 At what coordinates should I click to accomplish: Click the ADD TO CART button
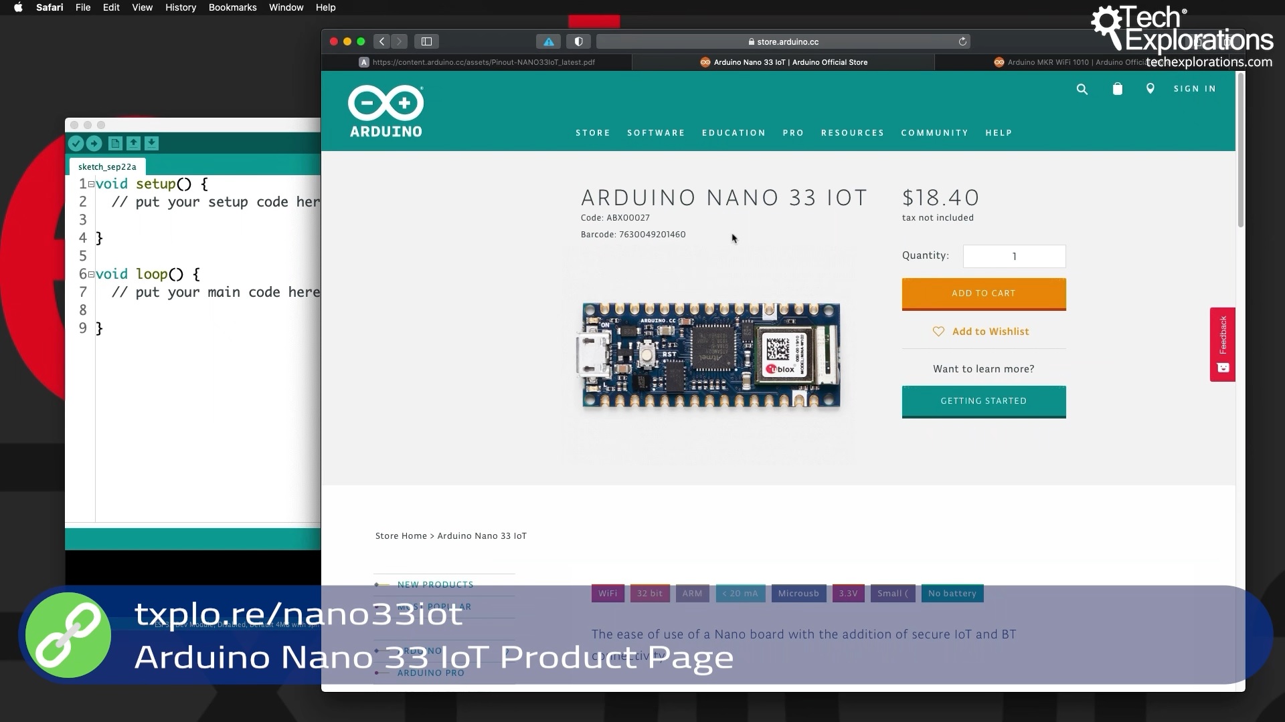984,293
